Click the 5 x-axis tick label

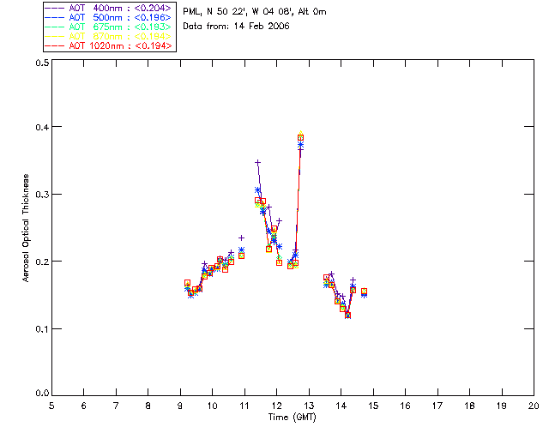click(51, 406)
